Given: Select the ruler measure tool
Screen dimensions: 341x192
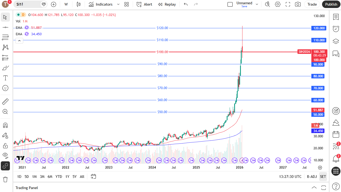Looking at the screenshot, I should pyautogui.click(x=5, y=102).
